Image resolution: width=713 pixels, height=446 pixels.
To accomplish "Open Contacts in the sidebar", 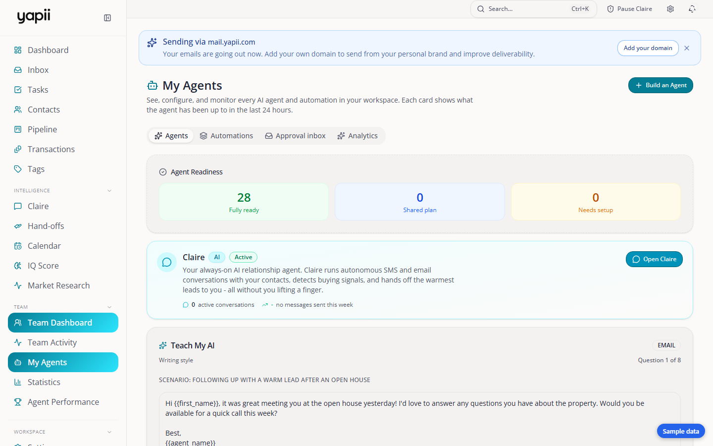I will click(63, 110).
